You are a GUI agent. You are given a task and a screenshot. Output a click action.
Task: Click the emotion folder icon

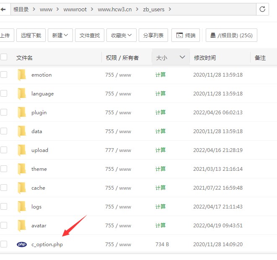[22, 75]
